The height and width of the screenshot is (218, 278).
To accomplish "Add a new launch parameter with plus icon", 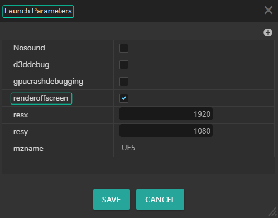I will pos(268,32).
